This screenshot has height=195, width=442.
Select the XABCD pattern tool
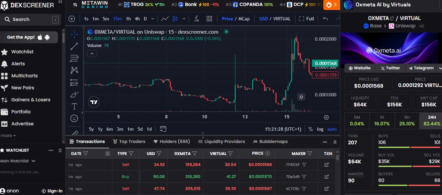74,70
